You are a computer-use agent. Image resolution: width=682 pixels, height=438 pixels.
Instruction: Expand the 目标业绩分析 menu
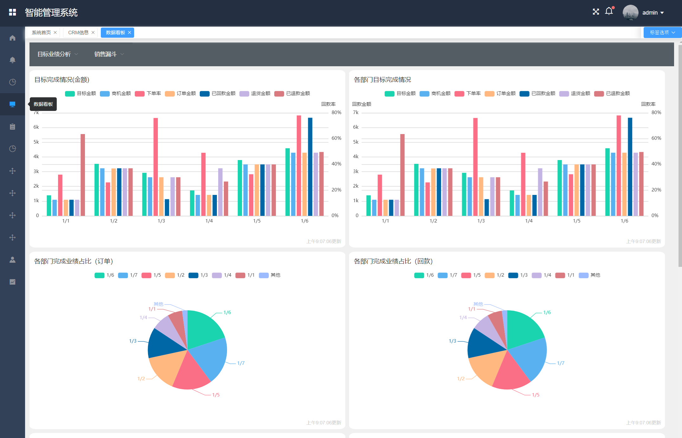(x=57, y=54)
